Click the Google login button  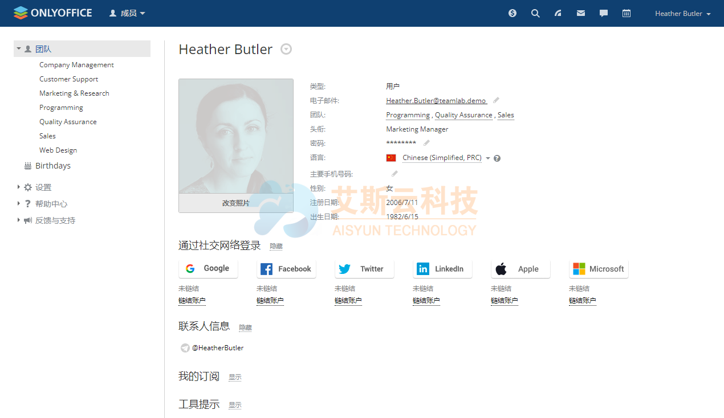[x=208, y=269]
